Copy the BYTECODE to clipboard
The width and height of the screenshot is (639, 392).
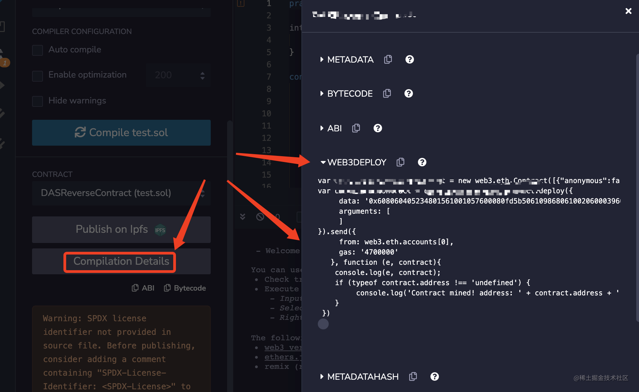(387, 93)
